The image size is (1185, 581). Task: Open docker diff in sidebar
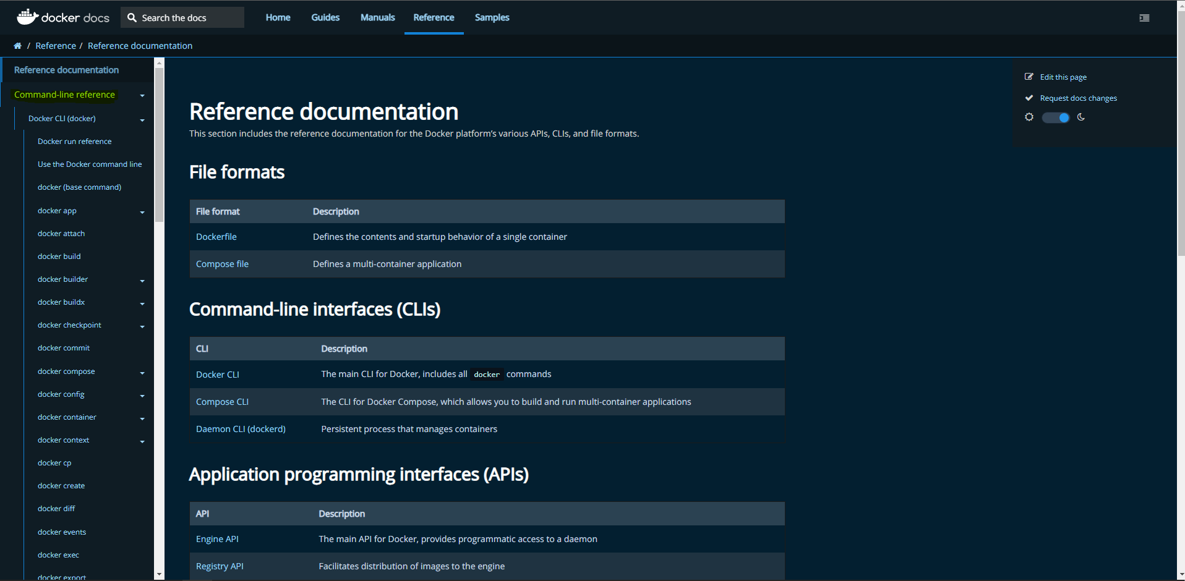tap(56, 509)
